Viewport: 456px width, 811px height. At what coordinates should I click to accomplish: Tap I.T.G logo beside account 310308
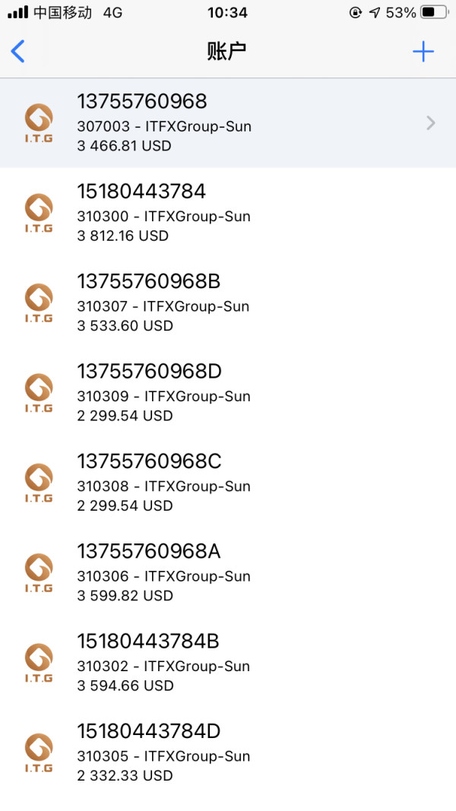pos(39,483)
